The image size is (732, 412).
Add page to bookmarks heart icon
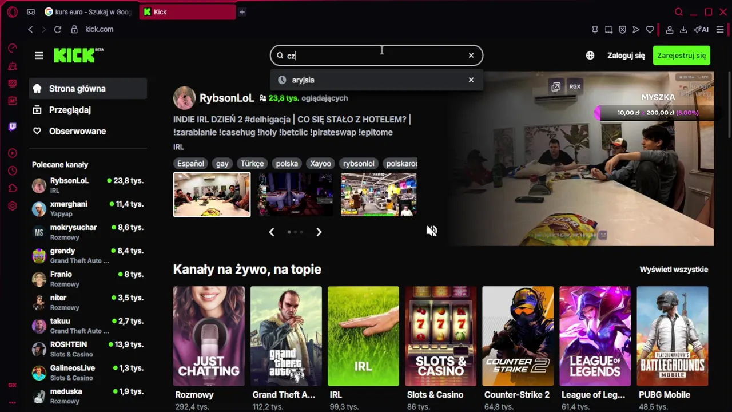point(650,29)
